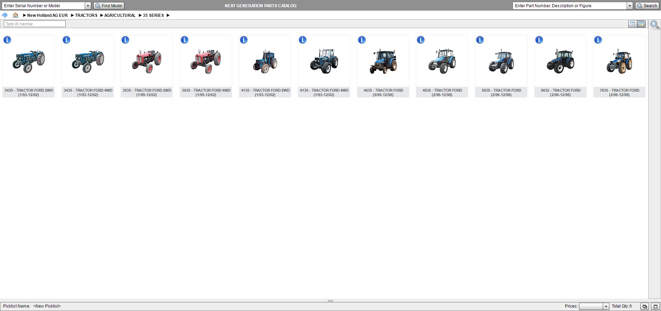
Task: Expand arrow before AGRICULTURAL breadcrumb
Action: [x=102, y=15]
